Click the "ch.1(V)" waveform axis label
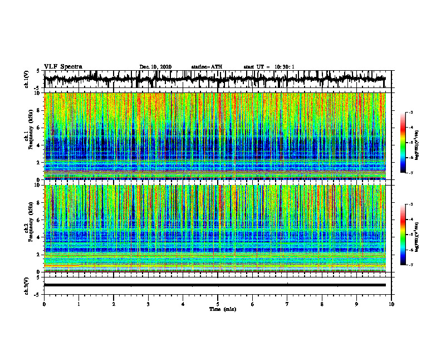The image size is (441, 341). click(x=27, y=79)
